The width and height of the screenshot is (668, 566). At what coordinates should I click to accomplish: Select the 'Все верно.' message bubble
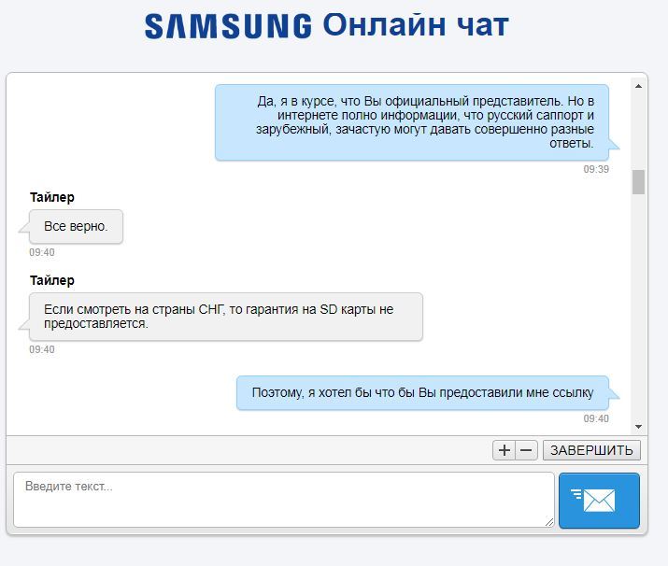click(76, 227)
